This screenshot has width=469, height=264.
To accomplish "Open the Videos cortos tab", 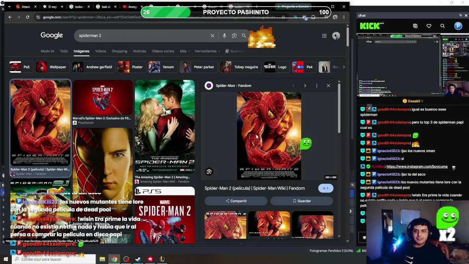I will tap(163, 51).
